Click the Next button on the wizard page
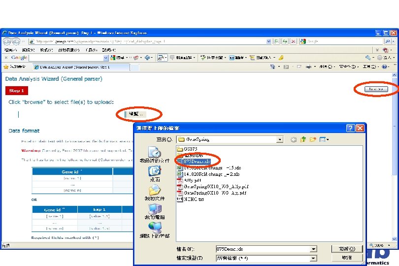The image size is (399, 266). coord(376,89)
